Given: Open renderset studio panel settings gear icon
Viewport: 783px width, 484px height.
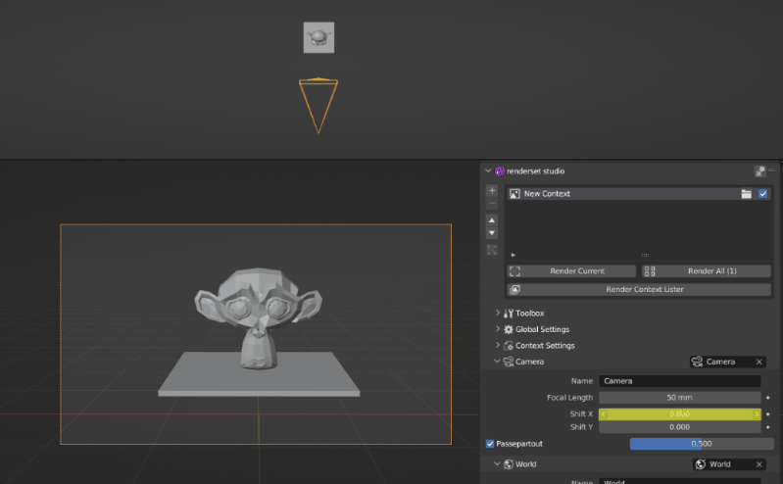Looking at the screenshot, I should pos(760,170).
